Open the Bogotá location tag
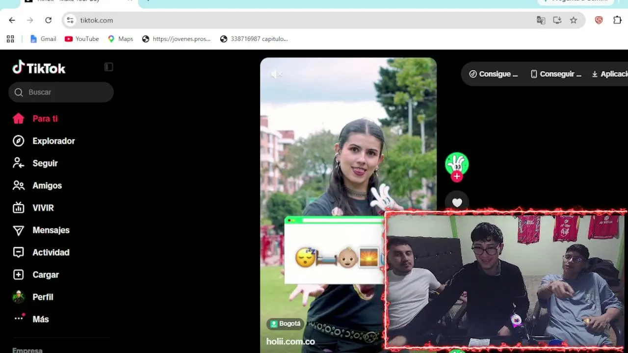Image resolution: width=628 pixels, height=353 pixels. point(286,324)
